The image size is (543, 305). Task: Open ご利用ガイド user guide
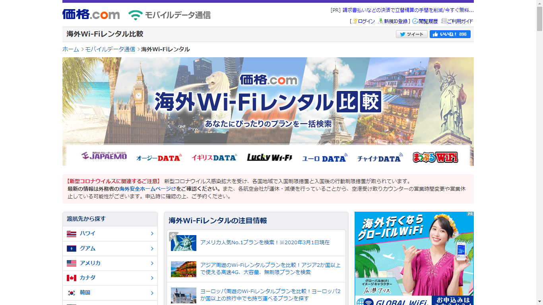pos(457,21)
